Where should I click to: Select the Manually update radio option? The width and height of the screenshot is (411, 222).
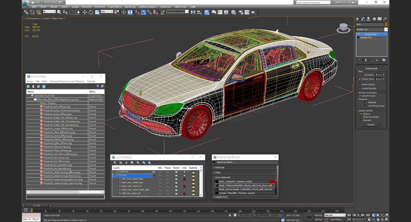[361, 120]
